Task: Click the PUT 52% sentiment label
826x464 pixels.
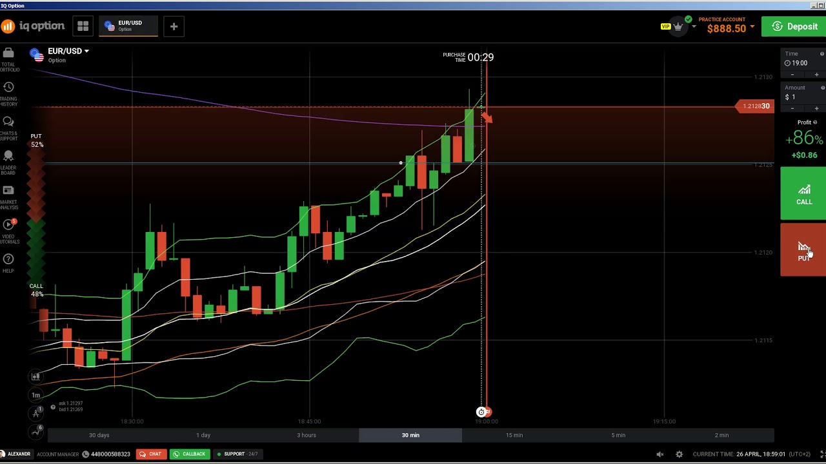Action: (37, 140)
